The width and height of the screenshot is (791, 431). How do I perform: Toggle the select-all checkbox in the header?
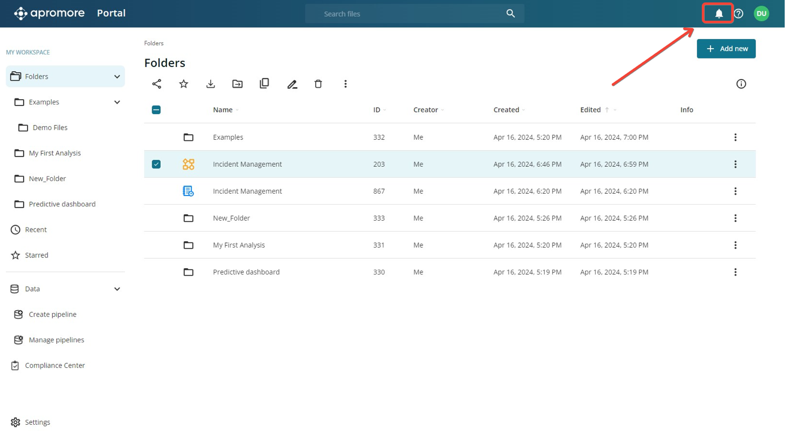point(156,110)
